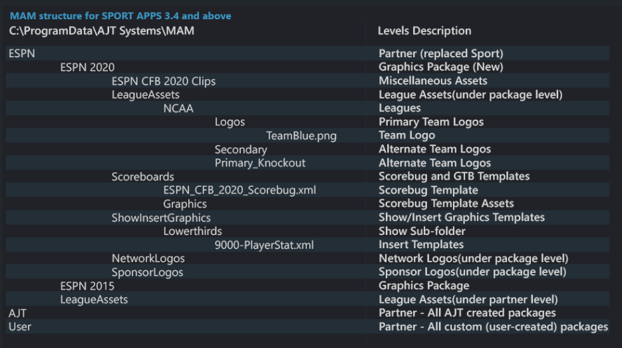Open the ESPN 2020 graphics package folder

87,67
